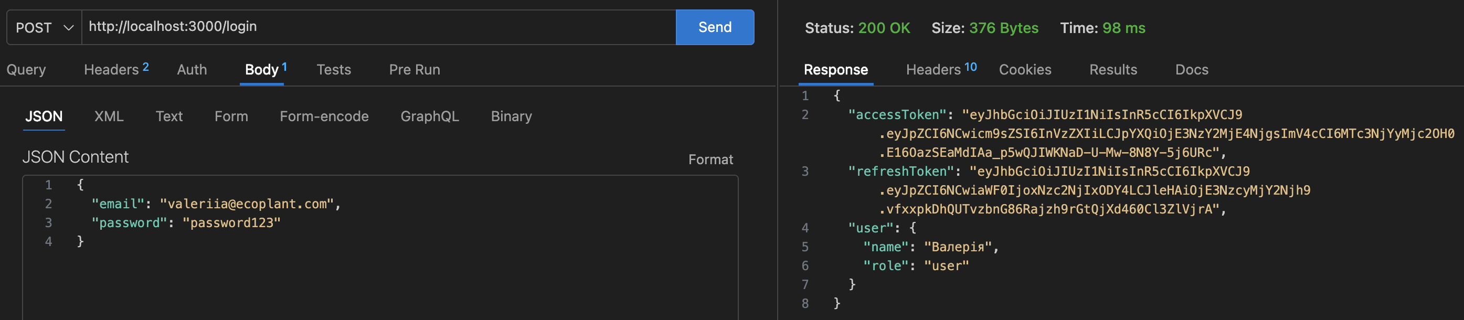Image resolution: width=1464 pixels, height=320 pixels.
Task: Click the closing brace in request body
Action: [x=80, y=241]
